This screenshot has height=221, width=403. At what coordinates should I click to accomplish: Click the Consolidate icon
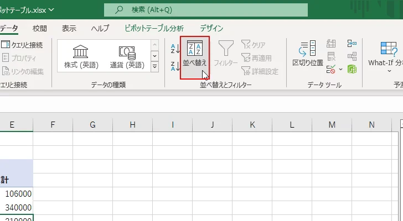click(x=352, y=43)
